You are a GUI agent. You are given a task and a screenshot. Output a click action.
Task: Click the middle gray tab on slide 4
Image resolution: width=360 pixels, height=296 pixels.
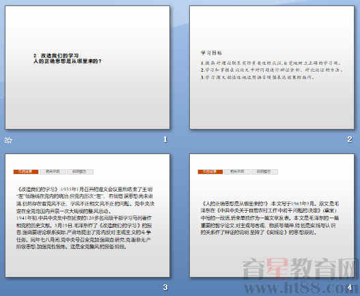click(x=237, y=172)
